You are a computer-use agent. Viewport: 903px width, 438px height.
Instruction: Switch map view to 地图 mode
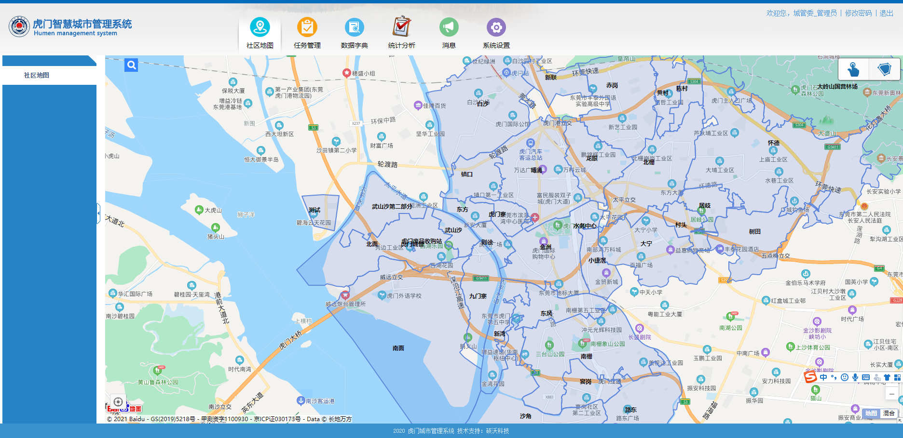pos(871,413)
